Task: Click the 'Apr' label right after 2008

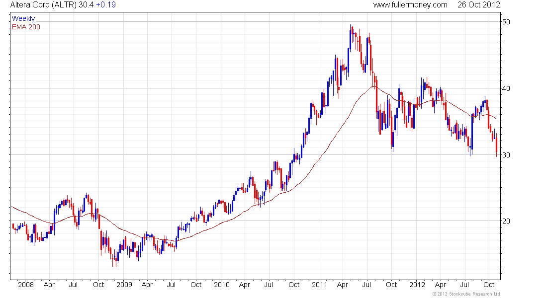Action: coord(49,285)
